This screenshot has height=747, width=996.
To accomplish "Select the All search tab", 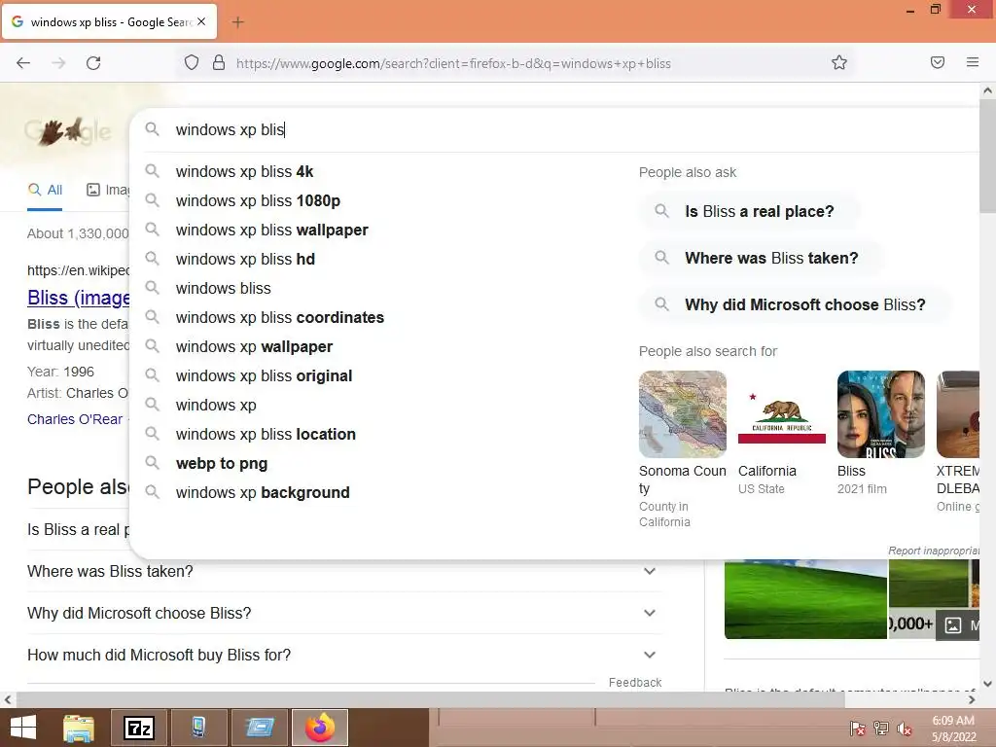I will click(x=45, y=190).
